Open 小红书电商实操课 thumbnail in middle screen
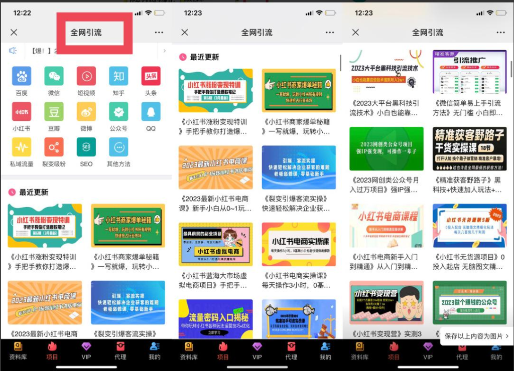Viewport: 514px width, 371px height. click(299, 244)
